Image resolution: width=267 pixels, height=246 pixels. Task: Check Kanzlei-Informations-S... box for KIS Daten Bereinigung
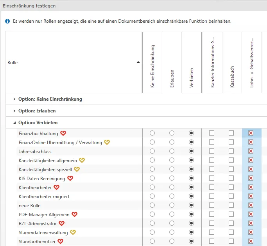point(211,178)
